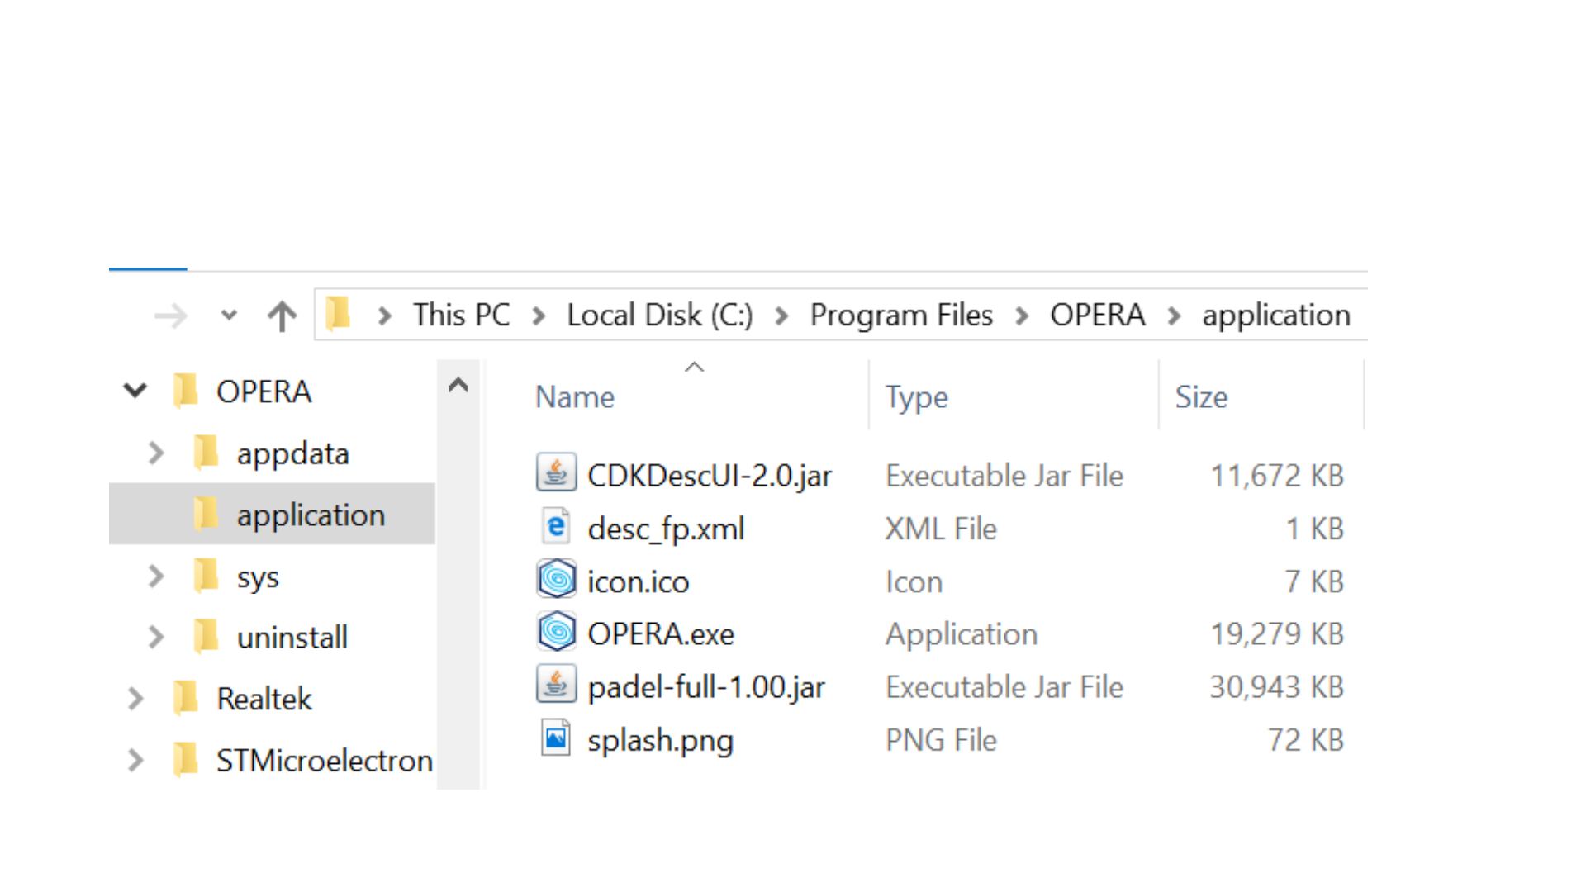Viewport: 1586px width, 892px height.
Task: Collapse the OPERA folder tree node
Action: [x=135, y=391]
